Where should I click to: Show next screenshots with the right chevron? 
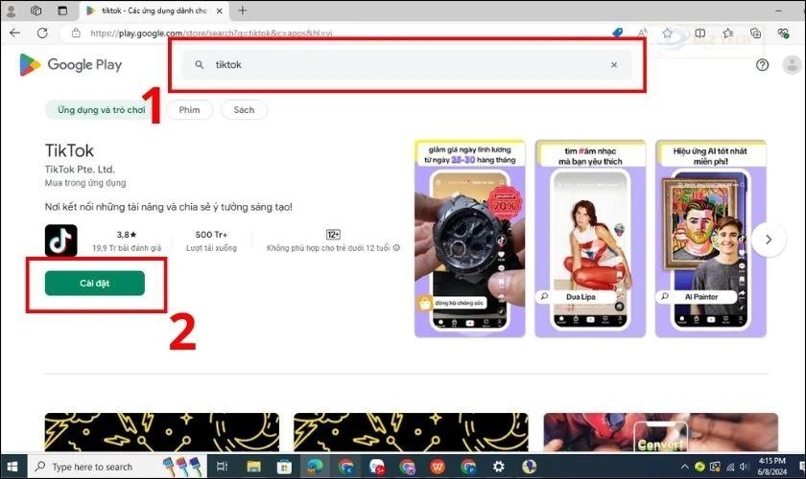768,239
